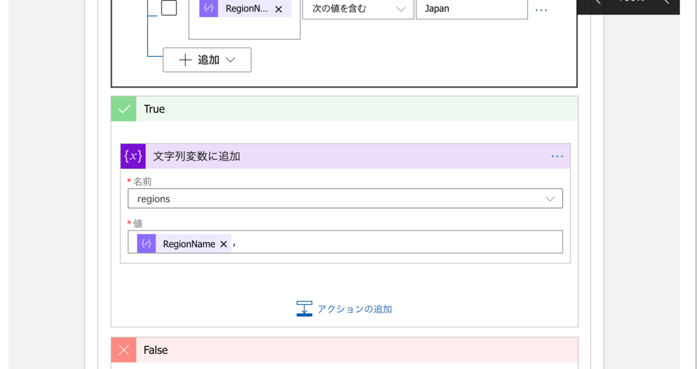Edit the Japan value field
697x369 pixels.
[472, 9]
